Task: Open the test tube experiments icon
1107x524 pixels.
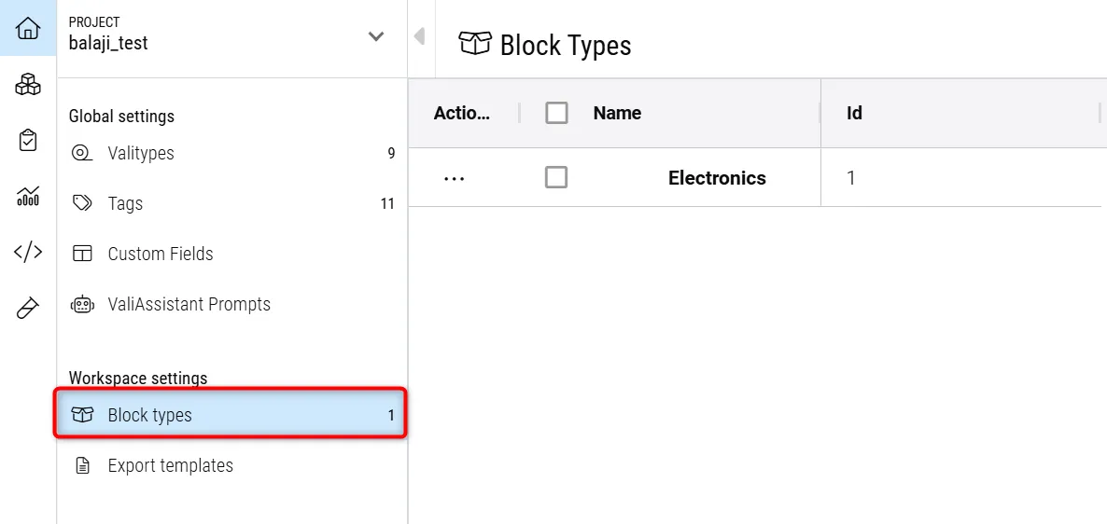Action: [x=28, y=308]
